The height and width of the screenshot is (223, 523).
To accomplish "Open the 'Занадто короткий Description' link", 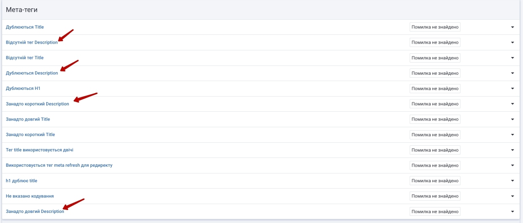I will 37,104.
